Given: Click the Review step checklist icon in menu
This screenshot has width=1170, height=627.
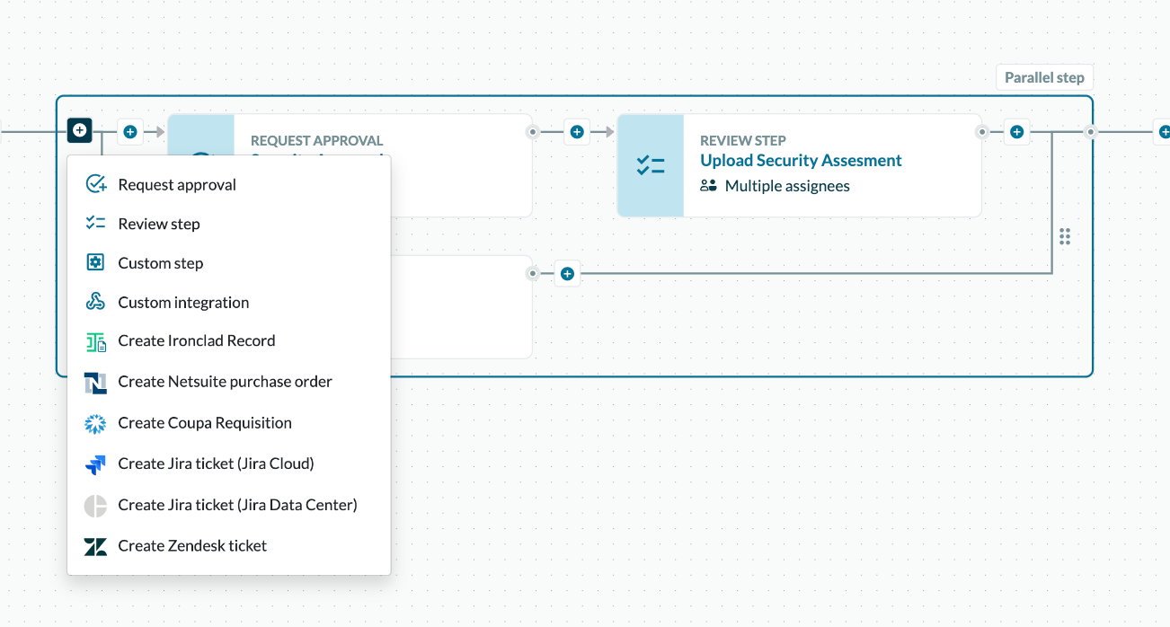Looking at the screenshot, I should [x=96, y=224].
